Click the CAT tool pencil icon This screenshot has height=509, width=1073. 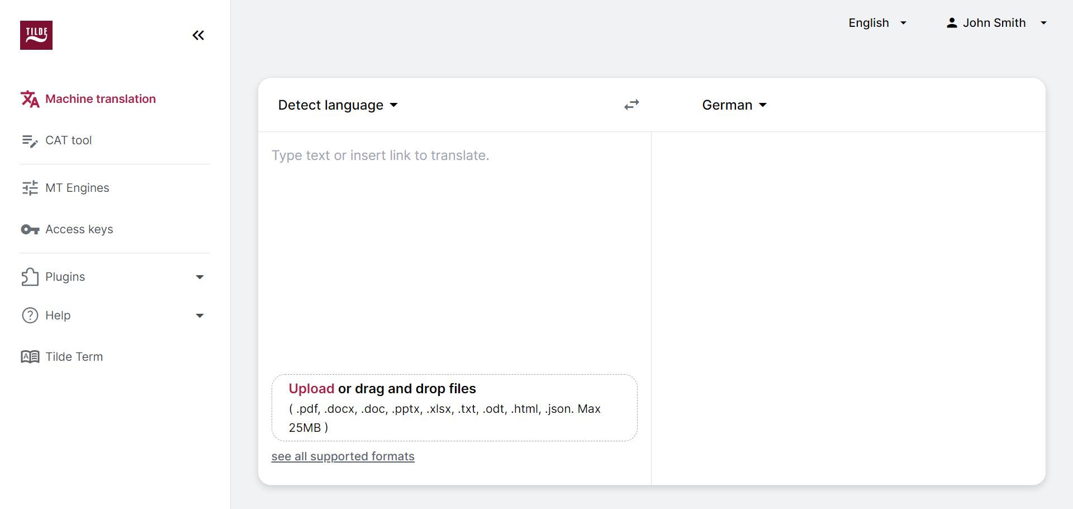coord(30,140)
